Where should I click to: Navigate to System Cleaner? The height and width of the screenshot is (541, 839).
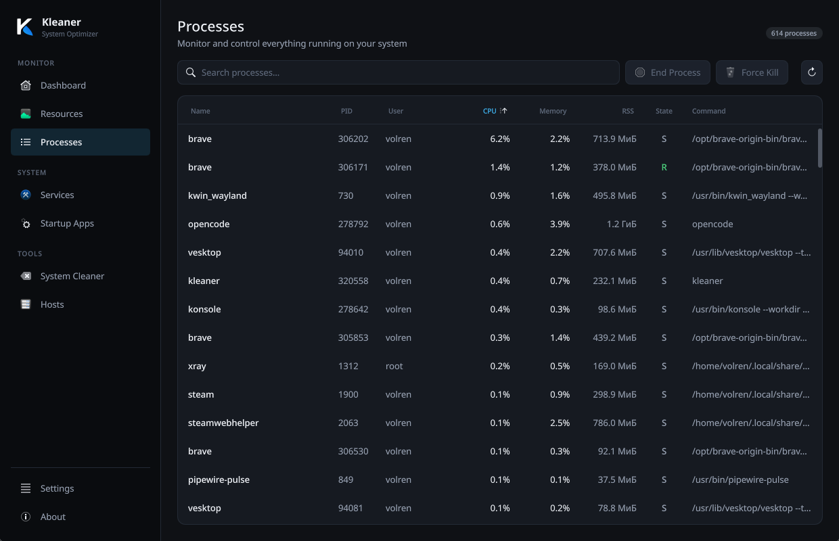click(x=81, y=276)
